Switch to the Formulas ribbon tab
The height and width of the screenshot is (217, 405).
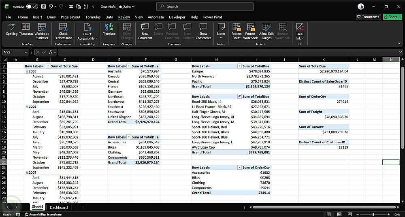(93, 17)
